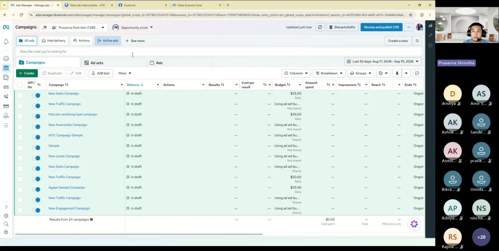The image size is (499, 251).
Task: Toggle off the Marcom workshop lead campaign
Action: point(36,116)
